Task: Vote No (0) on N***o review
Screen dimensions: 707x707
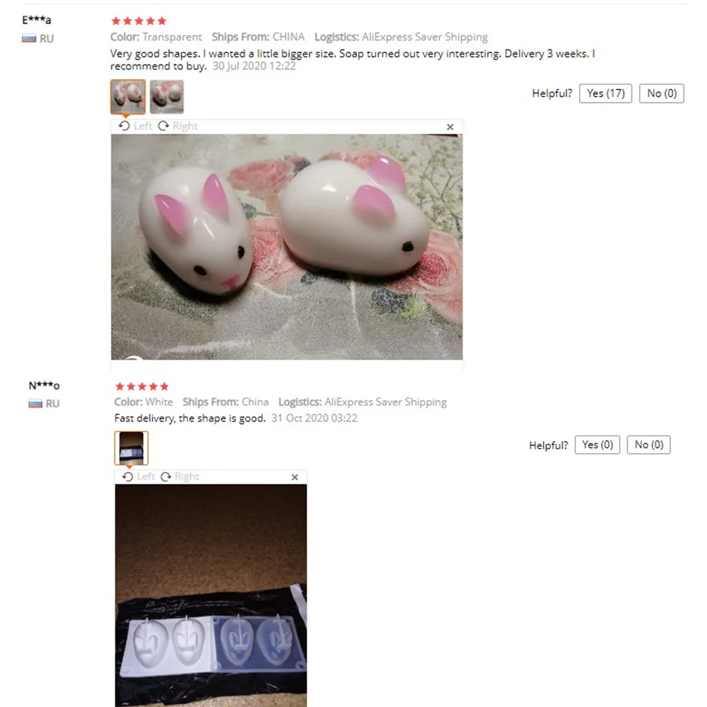Action: point(648,445)
